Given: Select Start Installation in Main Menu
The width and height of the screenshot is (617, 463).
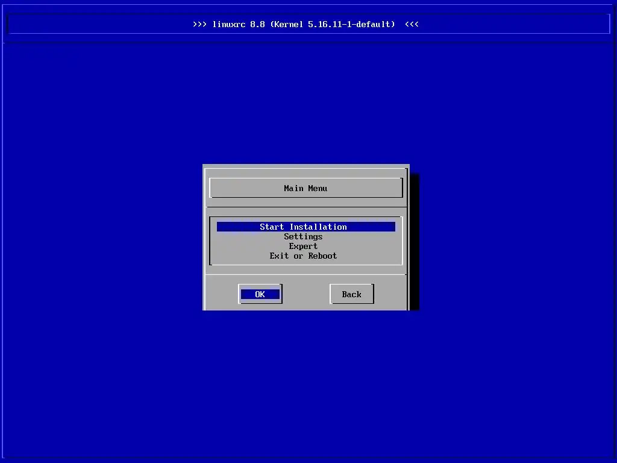Looking at the screenshot, I should [x=305, y=227].
